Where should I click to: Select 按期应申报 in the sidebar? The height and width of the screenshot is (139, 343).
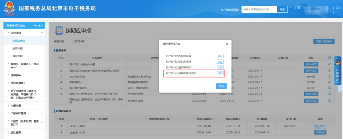click(x=19, y=41)
